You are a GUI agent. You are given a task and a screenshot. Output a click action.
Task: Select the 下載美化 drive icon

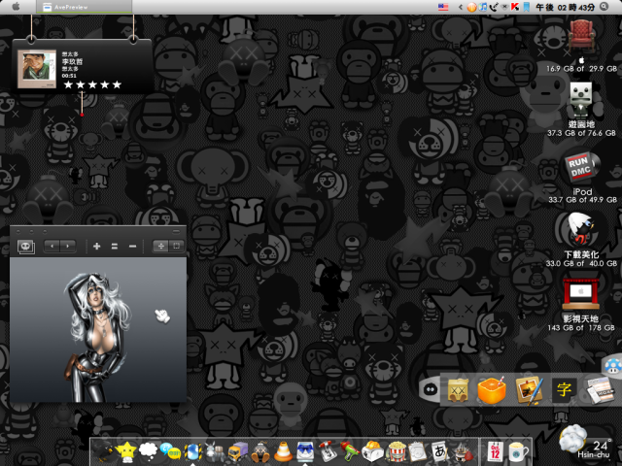pyautogui.click(x=581, y=229)
